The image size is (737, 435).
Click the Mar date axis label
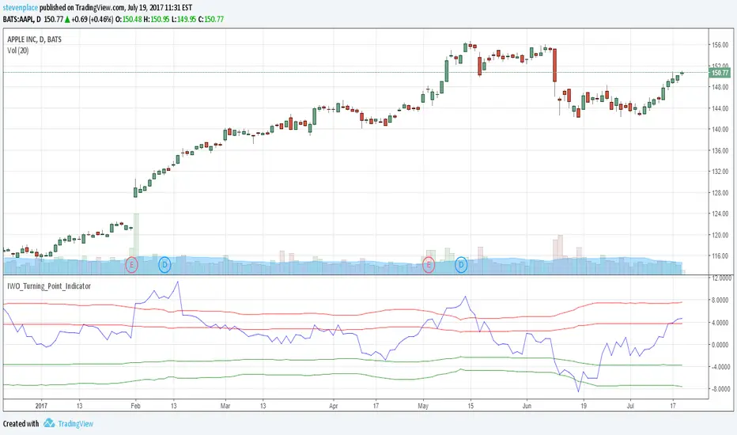point(225,406)
